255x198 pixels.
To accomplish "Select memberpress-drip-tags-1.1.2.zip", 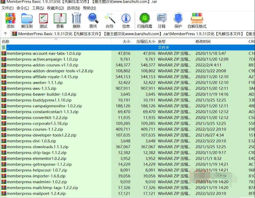I will [37, 153].
